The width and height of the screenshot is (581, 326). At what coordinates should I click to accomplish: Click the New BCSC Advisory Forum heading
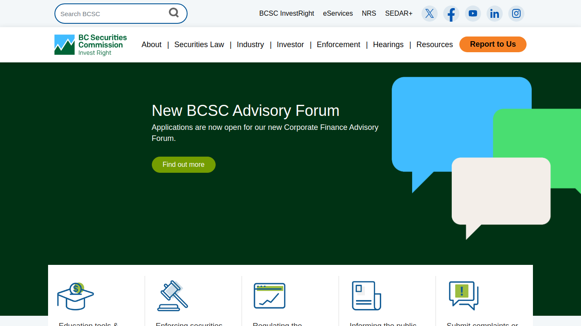point(245,111)
